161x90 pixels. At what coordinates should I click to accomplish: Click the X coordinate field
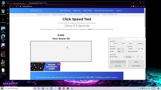point(136,57)
